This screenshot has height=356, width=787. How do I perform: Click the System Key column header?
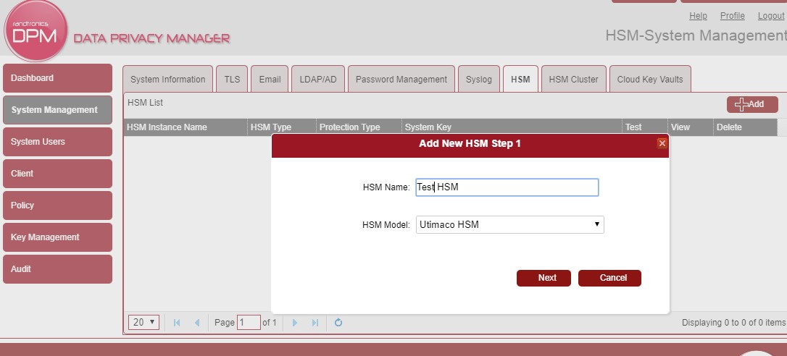tap(512, 127)
